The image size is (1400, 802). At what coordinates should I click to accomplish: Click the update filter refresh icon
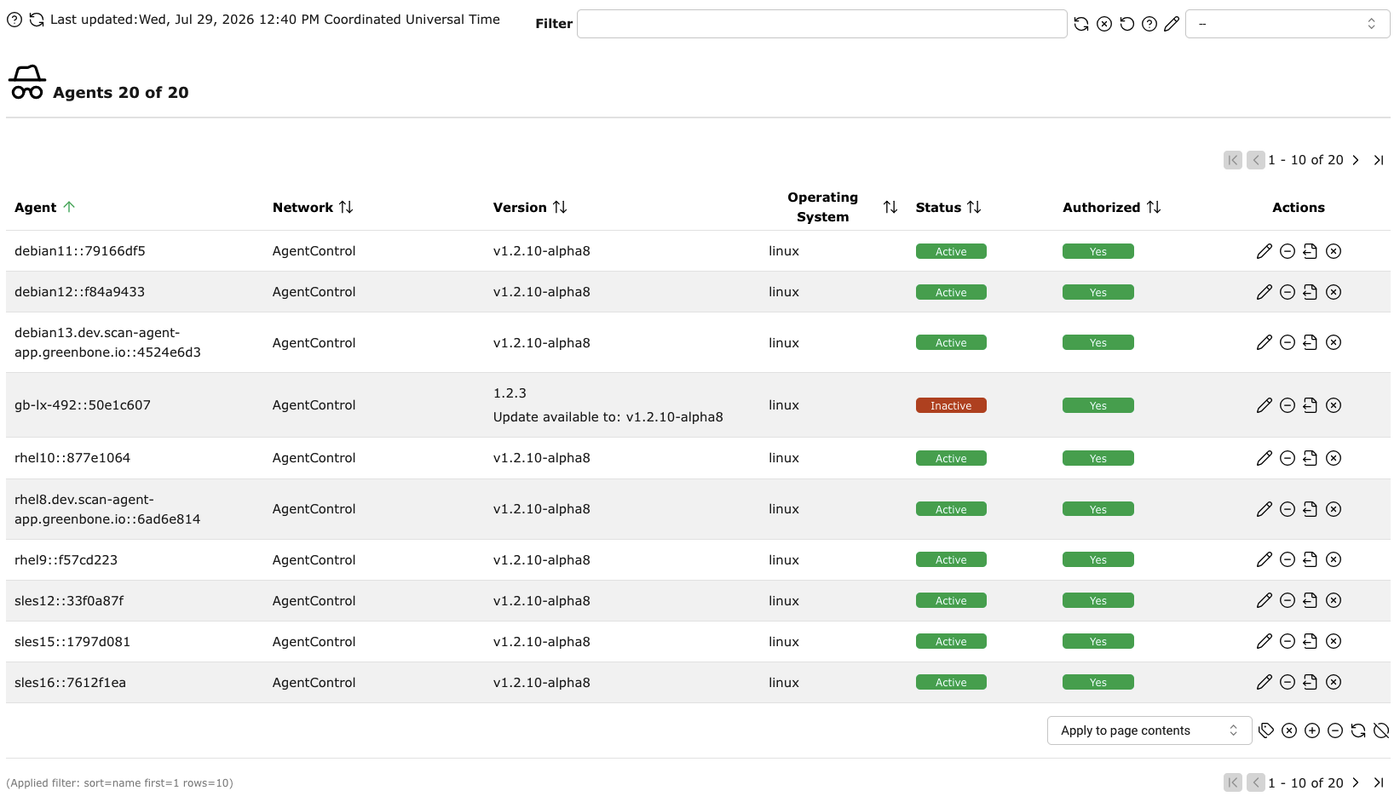click(x=1081, y=24)
